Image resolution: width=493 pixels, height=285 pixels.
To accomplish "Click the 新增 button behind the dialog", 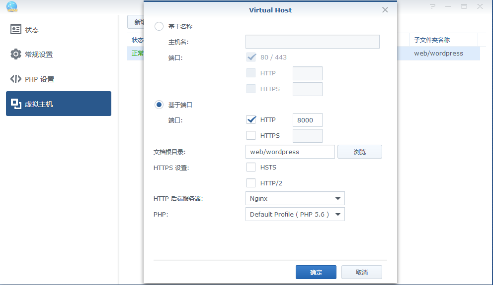I will pos(136,22).
